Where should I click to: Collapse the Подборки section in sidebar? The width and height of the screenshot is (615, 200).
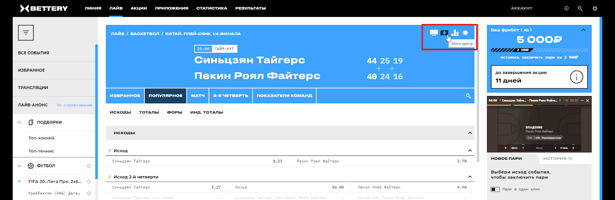click(x=19, y=122)
